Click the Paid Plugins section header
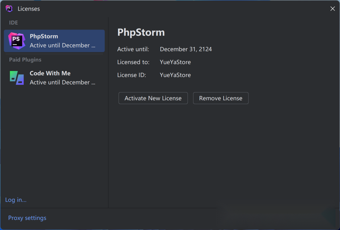 pos(25,59)
